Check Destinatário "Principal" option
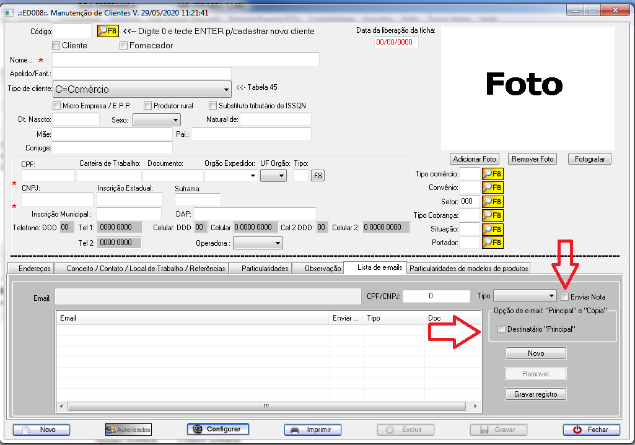The height and width of the screenshot is (445, 635). click(x=502, y=329)
